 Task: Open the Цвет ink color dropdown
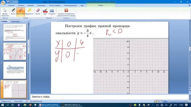coord(45,12)
